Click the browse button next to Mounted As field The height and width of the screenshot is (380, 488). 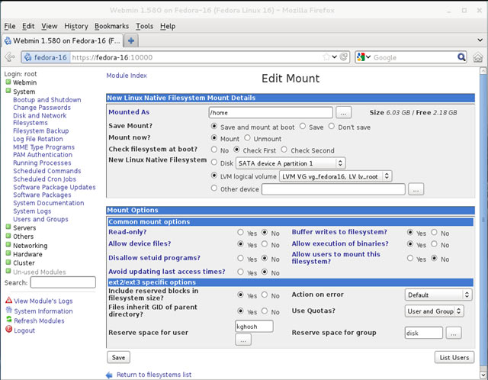[344, 113]
